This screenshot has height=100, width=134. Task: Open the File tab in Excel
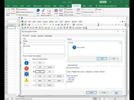tap(8, 6)
